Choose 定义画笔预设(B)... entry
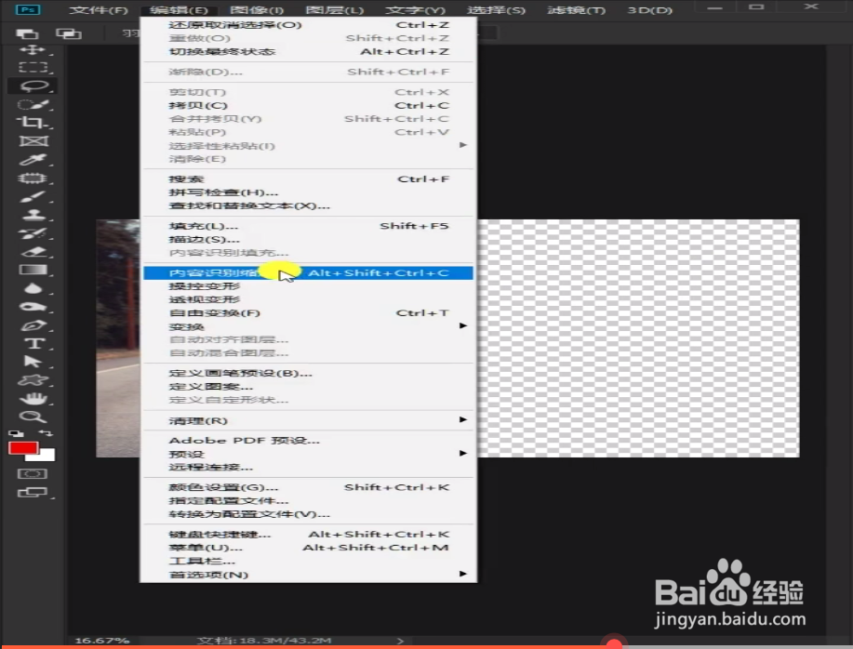The image size is (853, 649). click(309, 374)
